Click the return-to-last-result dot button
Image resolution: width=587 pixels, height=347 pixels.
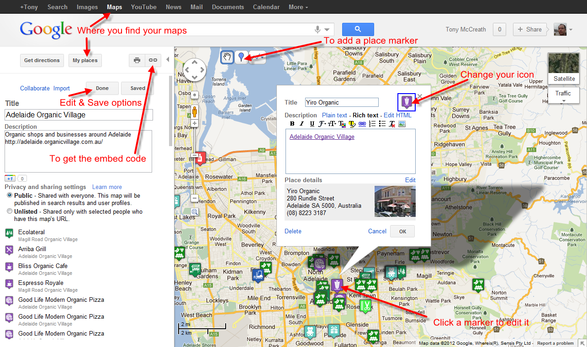(x=195, y=95)
